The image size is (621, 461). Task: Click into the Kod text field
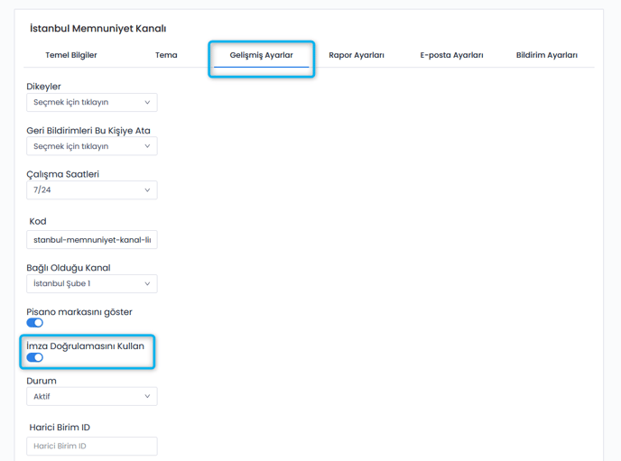(91, 240)
